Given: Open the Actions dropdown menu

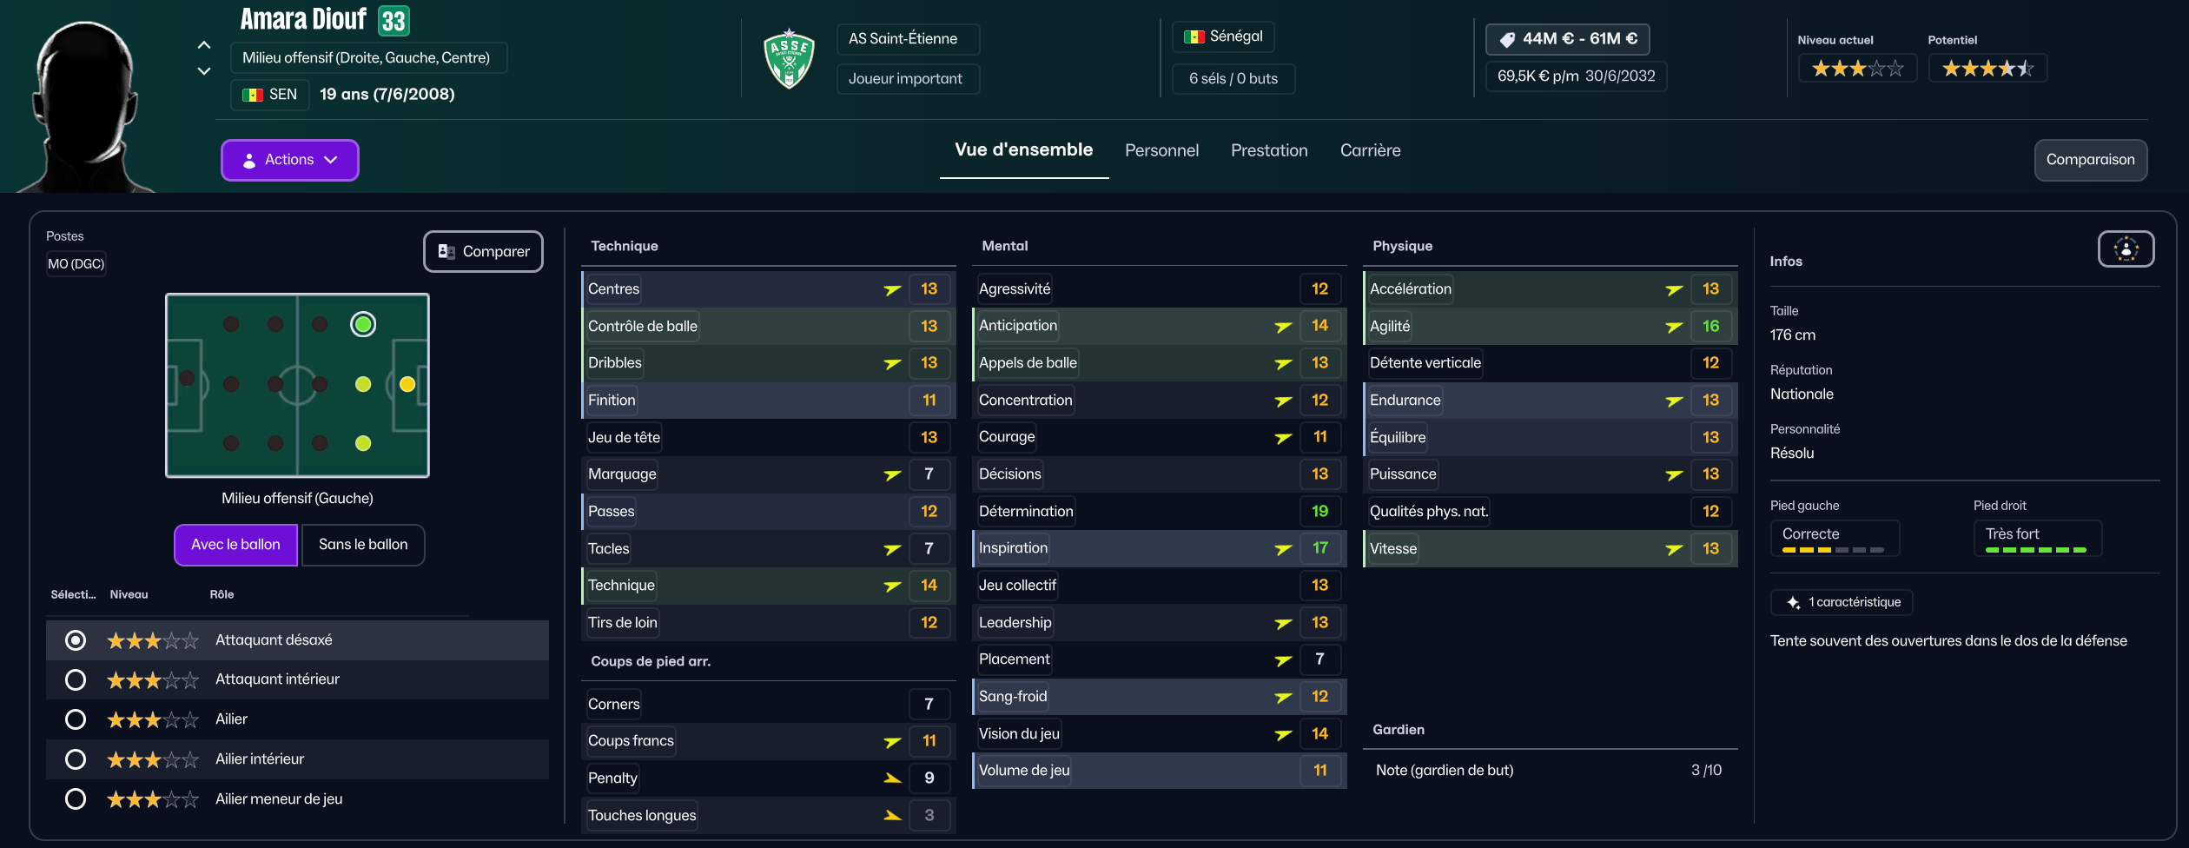Looking at the screenshot, I should (289, 160).
